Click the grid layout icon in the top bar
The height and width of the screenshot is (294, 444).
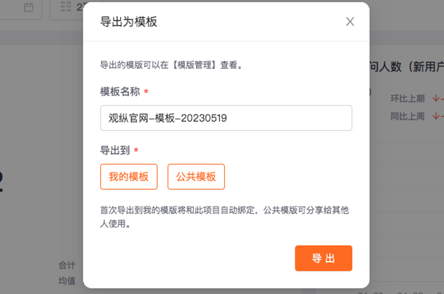click(x=65, y=7)
